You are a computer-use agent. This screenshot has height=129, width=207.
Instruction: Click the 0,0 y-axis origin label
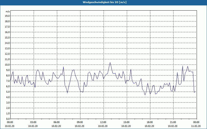click(8, 119)
